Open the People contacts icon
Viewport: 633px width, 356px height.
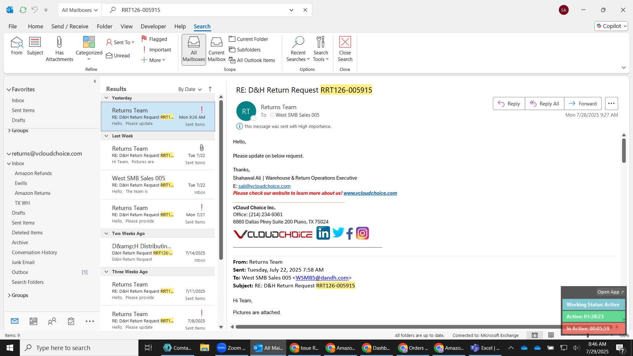[x=52, y=321]
